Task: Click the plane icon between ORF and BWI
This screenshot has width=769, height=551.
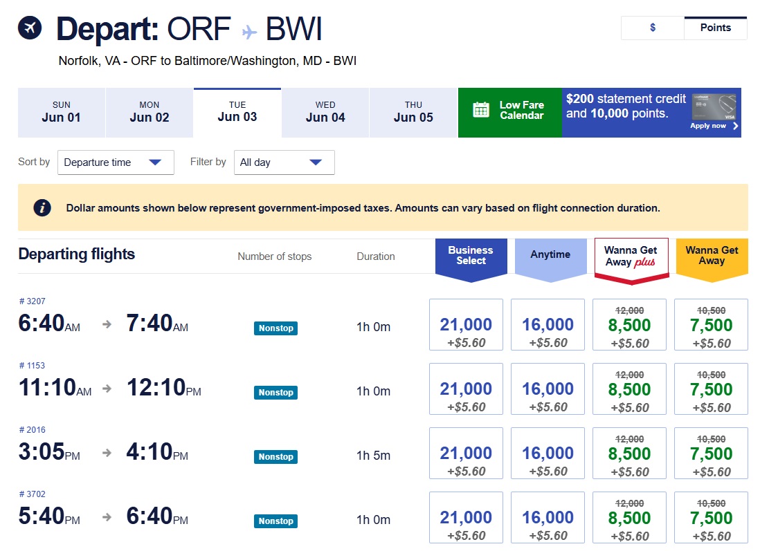Action: pyautogui.click(x=249, y=32)
